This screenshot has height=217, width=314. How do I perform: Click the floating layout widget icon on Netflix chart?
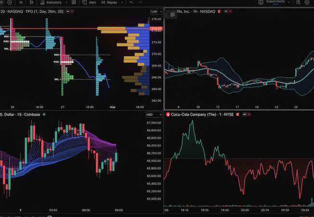pyautogui.click(x=172, y=14)
